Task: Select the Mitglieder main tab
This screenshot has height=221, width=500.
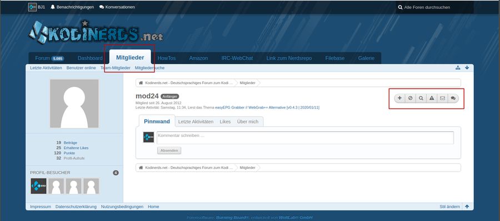Action: pos(130,58)
